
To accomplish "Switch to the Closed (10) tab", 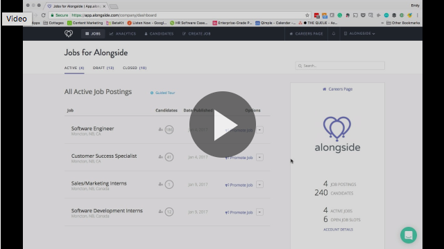I will coord(135,68).
